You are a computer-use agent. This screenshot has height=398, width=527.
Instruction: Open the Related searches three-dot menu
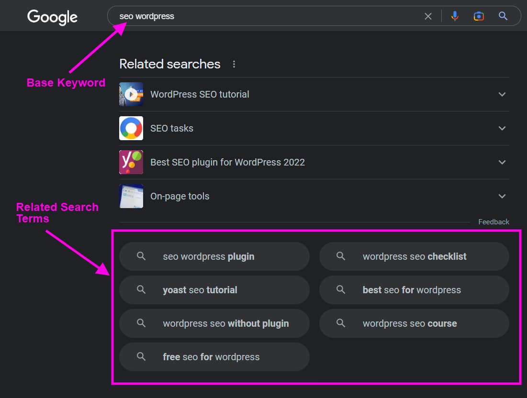click(x=234, y=64)
